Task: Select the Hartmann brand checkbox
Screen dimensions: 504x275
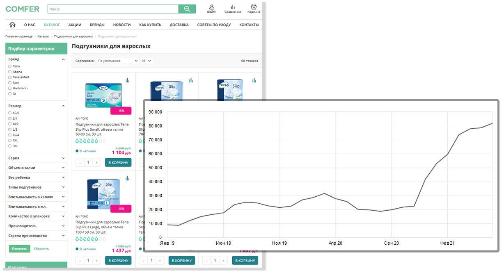Action: coord(10,88)
